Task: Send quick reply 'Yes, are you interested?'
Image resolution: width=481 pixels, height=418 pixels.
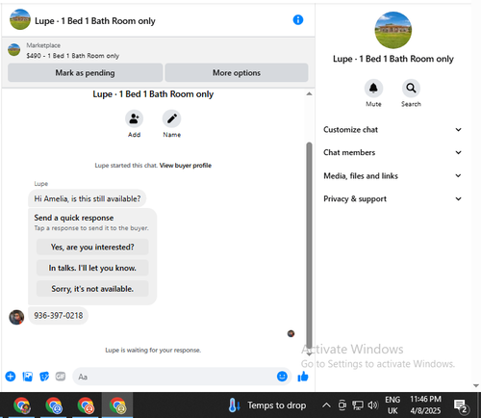Action: point(92,247)
